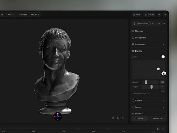Switch to the Animation tab
Image resolution: width=177 pixels, height=133 pixels.
tap(157, 118)
